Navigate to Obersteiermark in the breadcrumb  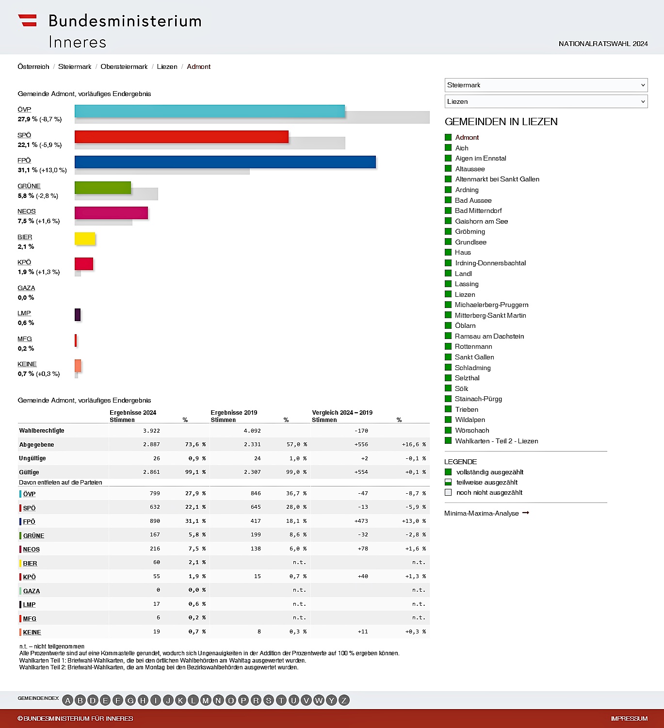click(x=124, y=66)
